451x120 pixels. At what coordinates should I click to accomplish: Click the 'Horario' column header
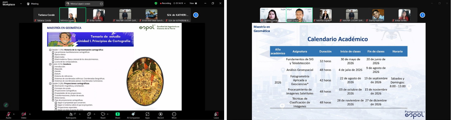tap(398, 51)
